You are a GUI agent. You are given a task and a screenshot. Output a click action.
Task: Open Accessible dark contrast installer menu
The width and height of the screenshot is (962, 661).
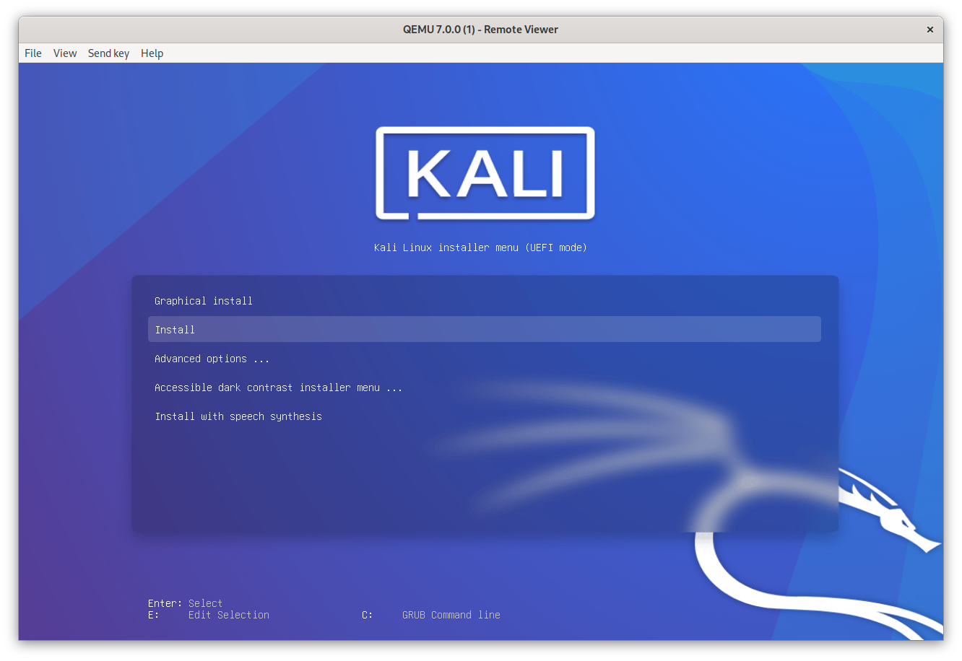(x=278, y=388)
